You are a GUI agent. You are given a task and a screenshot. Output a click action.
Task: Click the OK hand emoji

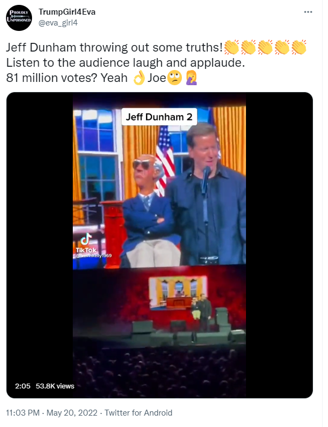point(139,78)
